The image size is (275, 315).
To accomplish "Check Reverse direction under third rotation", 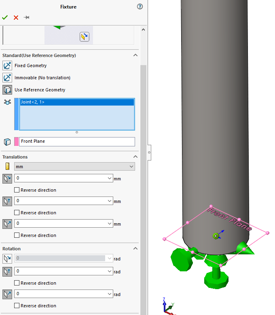I will pyautogui.click(x=17, y=306).
